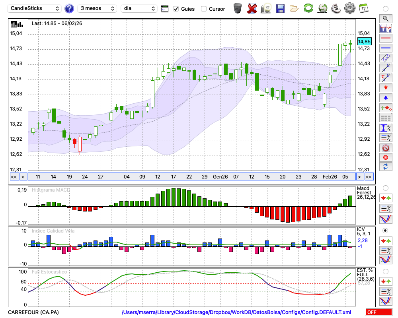Click the trash can icon in toolbar
Viewport: 398px width, 318px height.
pos(238,8)
